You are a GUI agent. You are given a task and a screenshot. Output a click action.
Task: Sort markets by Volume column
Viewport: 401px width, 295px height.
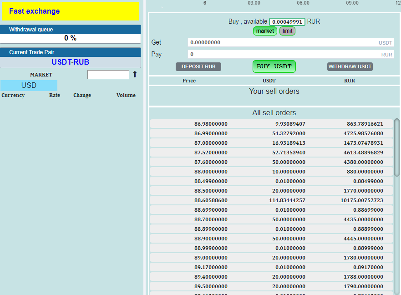[x=126, y=95]
